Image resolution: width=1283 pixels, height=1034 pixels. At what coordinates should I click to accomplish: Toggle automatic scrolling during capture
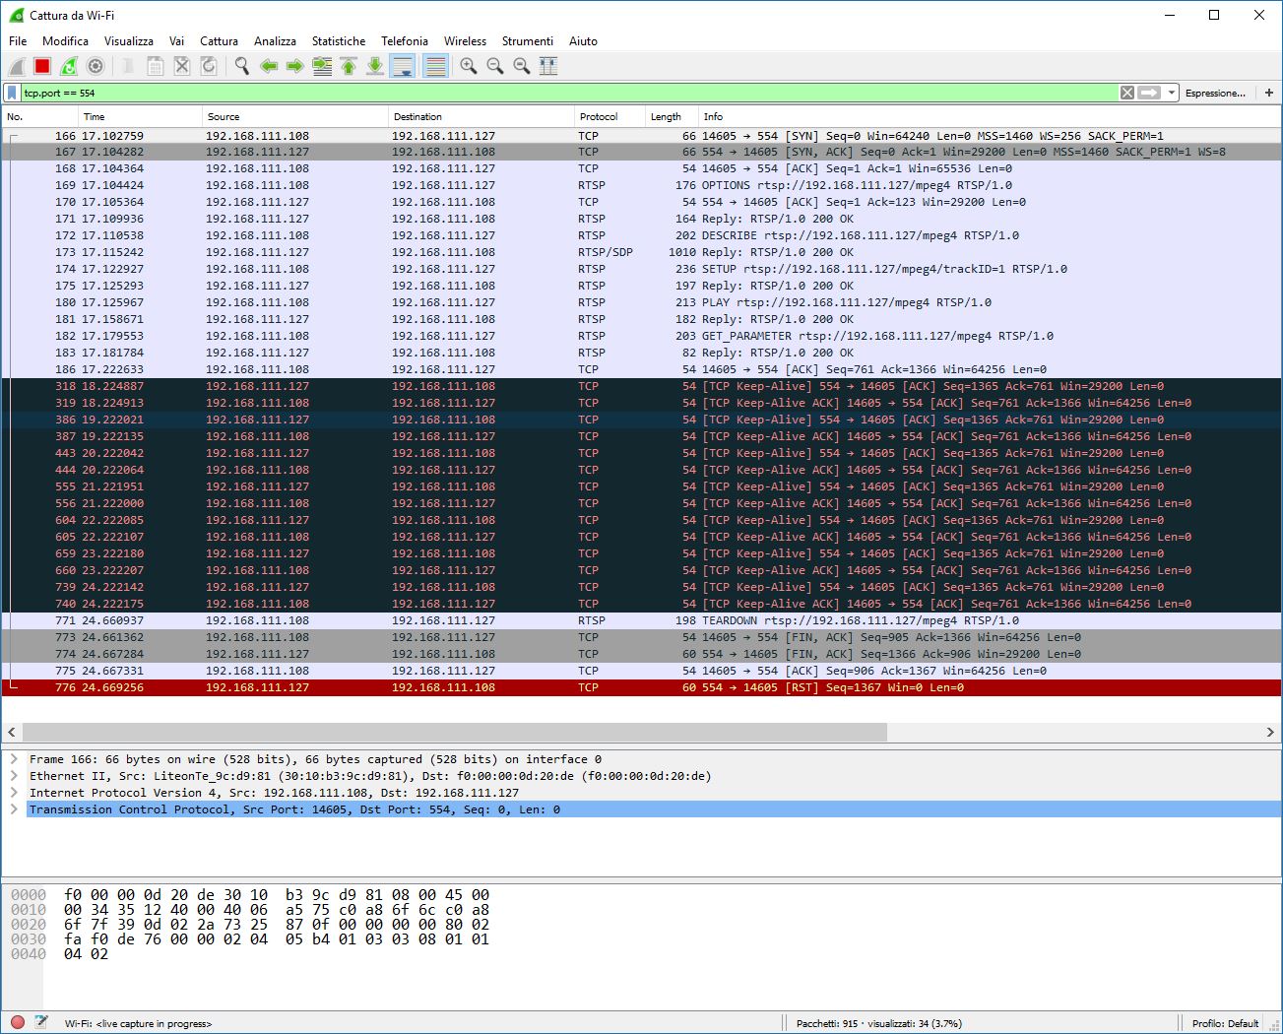403,66
